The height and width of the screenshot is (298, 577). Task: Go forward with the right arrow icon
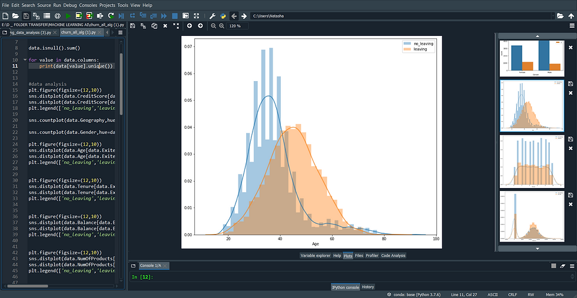point(244,16)
